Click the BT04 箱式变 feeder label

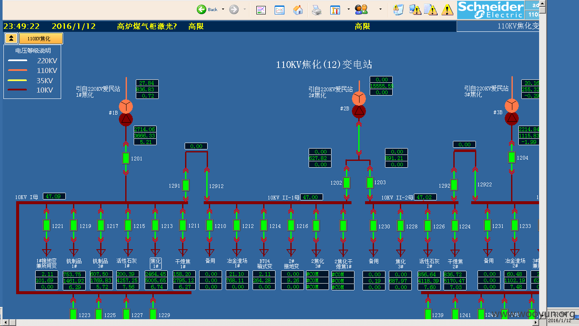click(x=264, y=264)
